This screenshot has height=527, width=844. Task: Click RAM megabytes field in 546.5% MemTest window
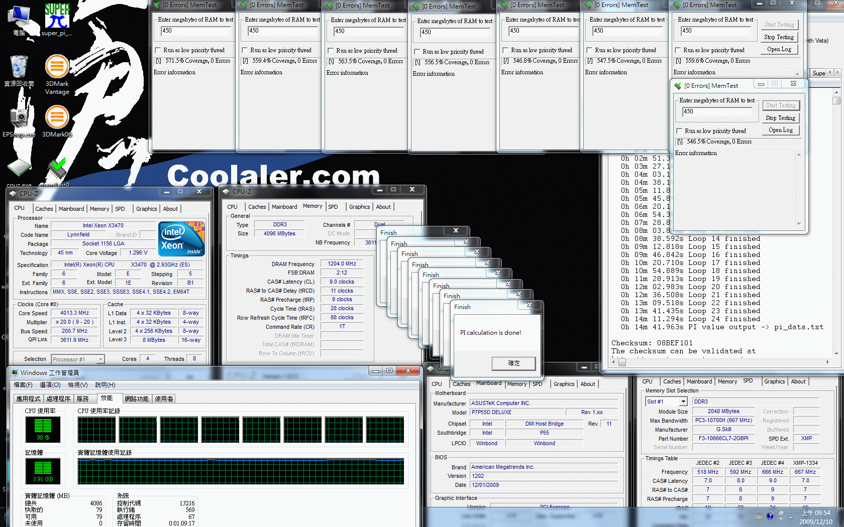(x=717, y=112)
